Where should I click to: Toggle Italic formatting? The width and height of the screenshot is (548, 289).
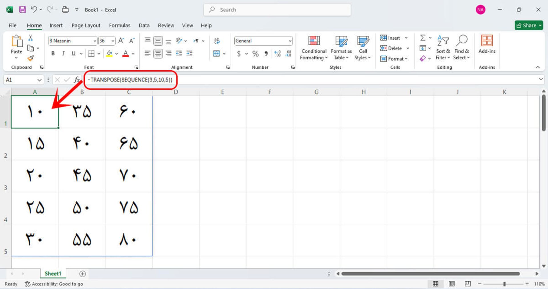tap(63, 54)
